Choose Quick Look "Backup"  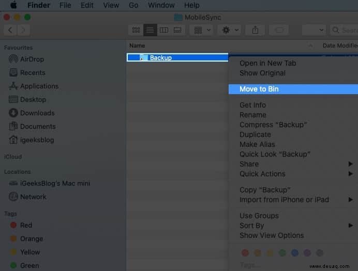pos(275,154)
